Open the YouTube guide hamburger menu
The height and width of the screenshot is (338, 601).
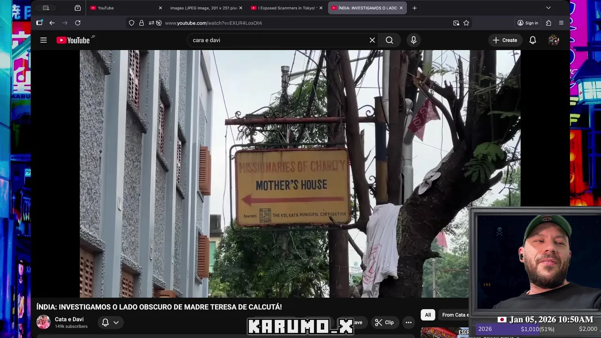coord(43,40)
